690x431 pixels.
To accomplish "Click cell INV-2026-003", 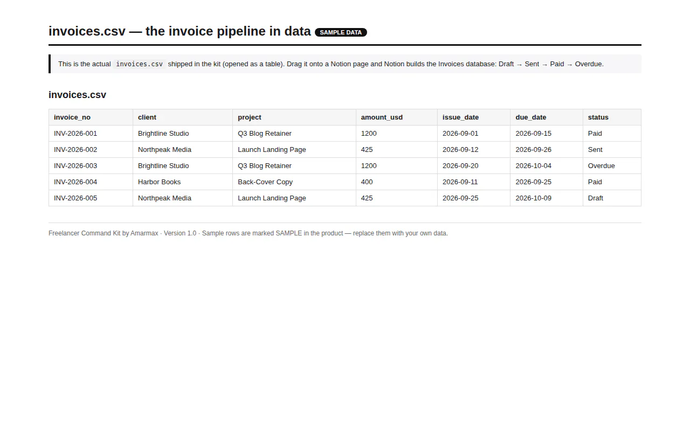I will point(91,165).
